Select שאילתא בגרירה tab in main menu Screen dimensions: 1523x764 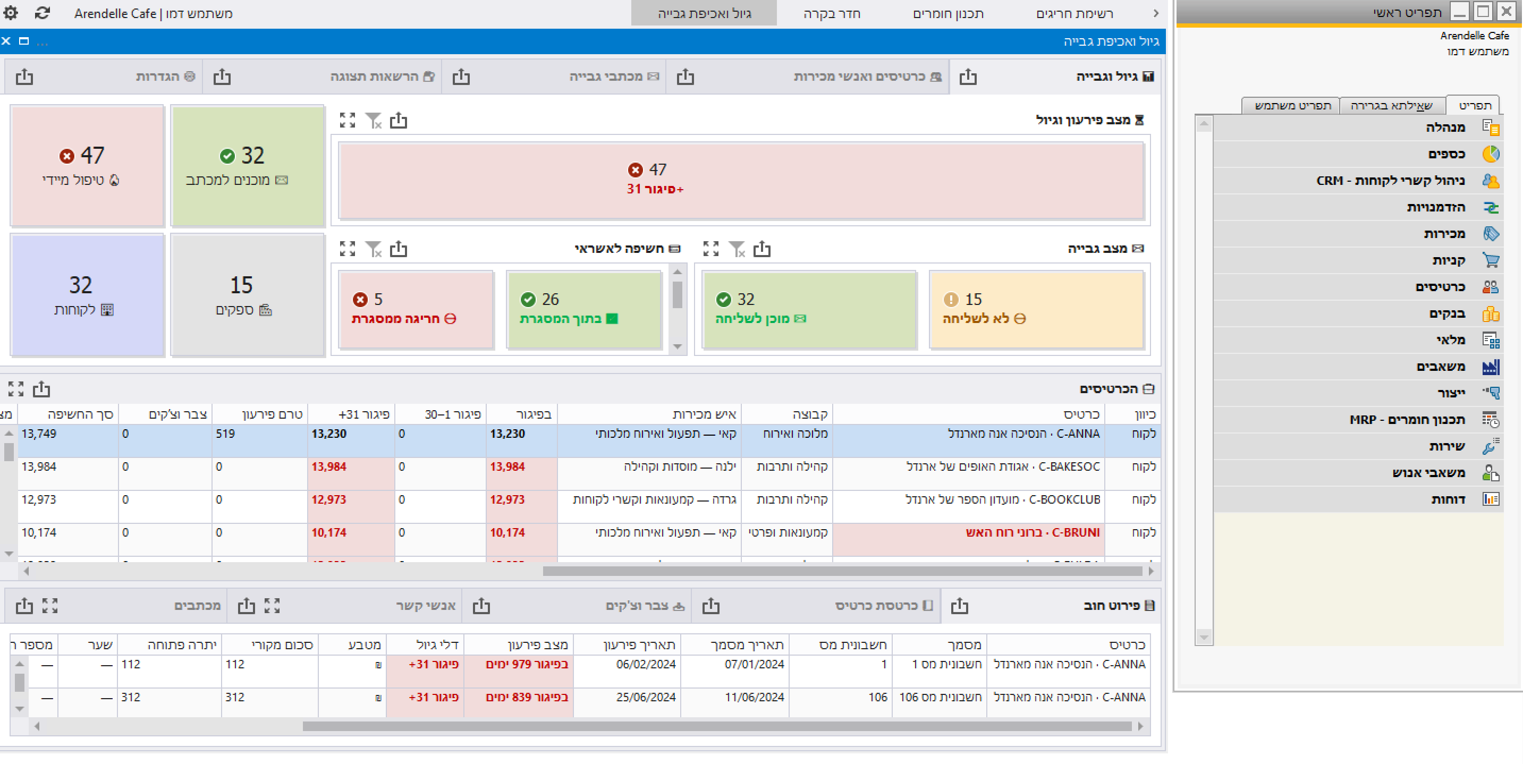click(1391, 105)
